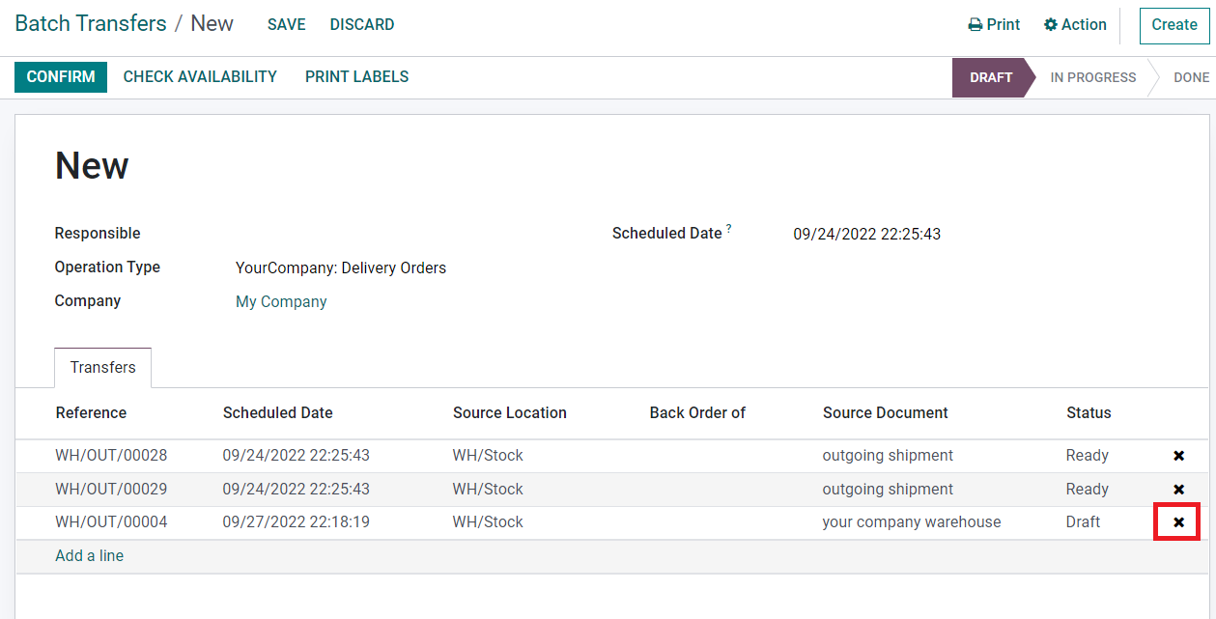Click the printer icon beside Print

[x=976, y=25]
